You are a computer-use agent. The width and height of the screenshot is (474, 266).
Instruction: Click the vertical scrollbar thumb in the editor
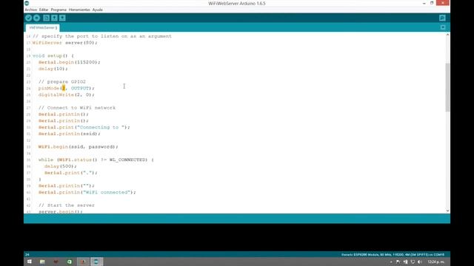coord(447,87)
